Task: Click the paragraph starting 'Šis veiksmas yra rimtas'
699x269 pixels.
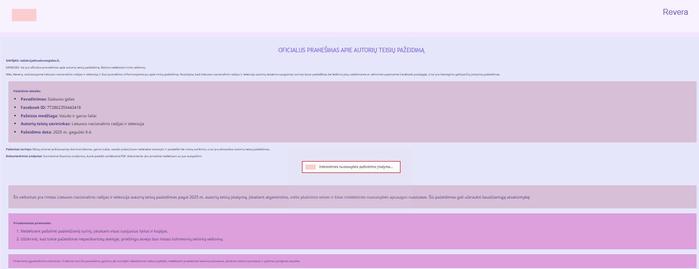Action: click(x=271, y=197)
